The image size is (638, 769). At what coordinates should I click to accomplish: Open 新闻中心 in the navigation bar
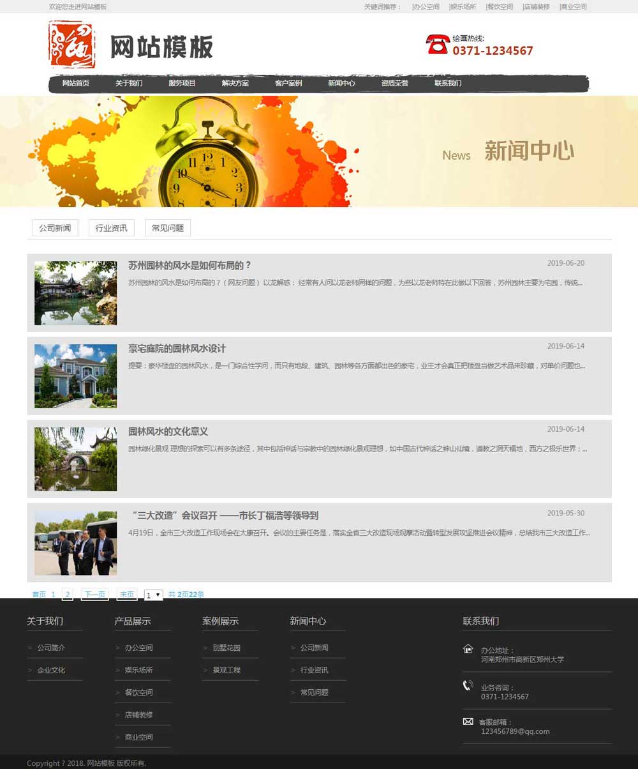(x=341, y=83)
